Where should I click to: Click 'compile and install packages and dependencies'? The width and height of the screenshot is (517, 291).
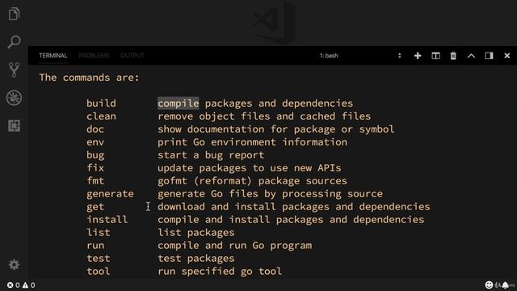click(291, 220)
